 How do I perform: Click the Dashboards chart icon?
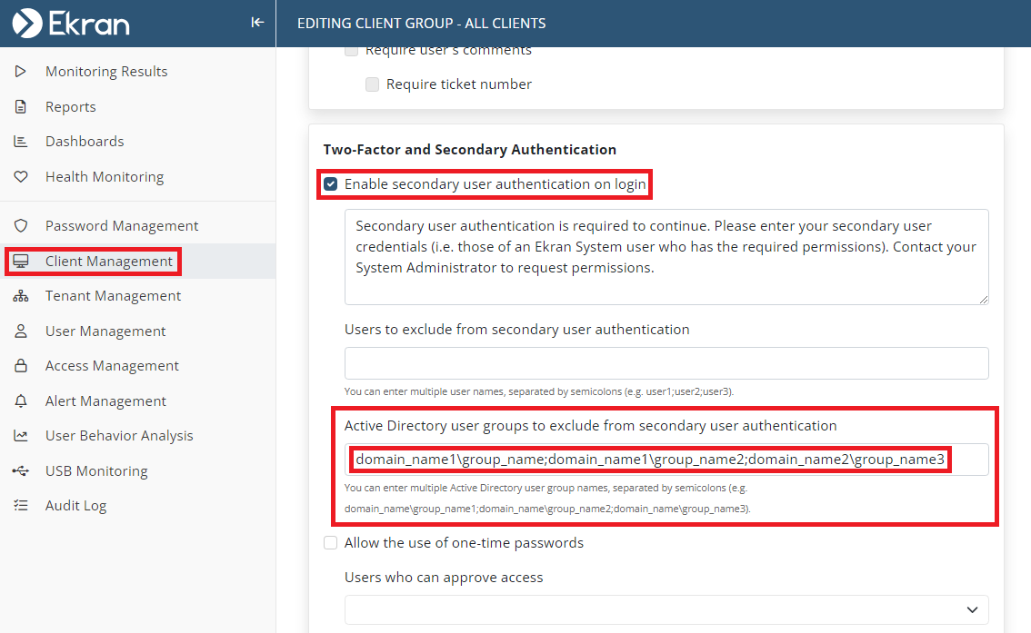click(x=21, y=142)
